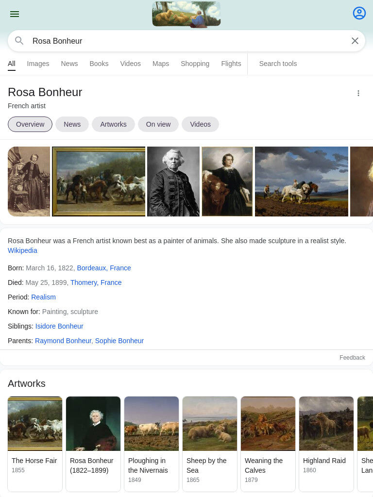Open the hamburger main menu
Viewport: 373px width, 497px height.
click(15, 14)
